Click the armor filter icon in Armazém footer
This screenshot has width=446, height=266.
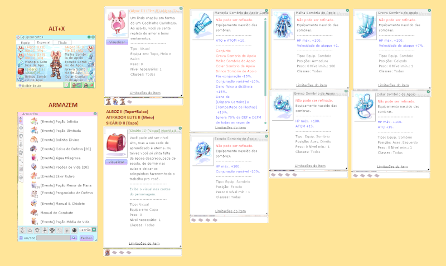tap(52, 230)
